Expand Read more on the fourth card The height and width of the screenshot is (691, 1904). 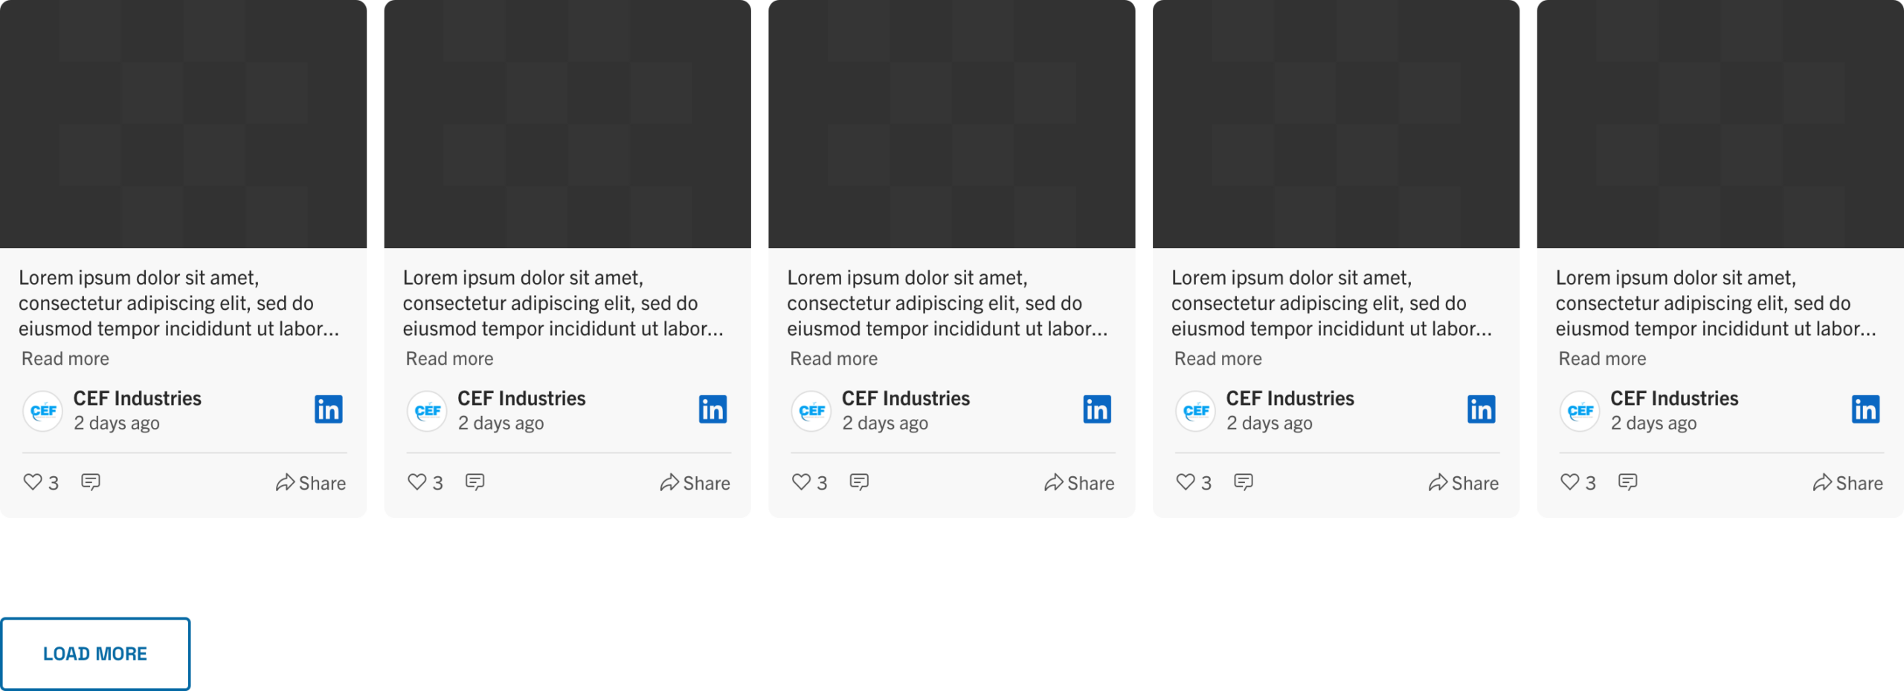[1218, 359]
